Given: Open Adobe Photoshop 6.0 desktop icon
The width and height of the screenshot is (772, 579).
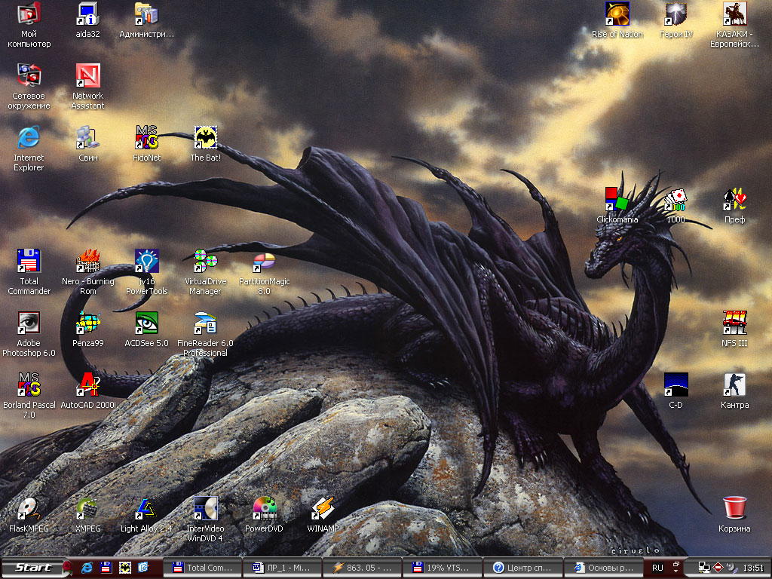Looking at the screenshot, I should tap(29, 323).
